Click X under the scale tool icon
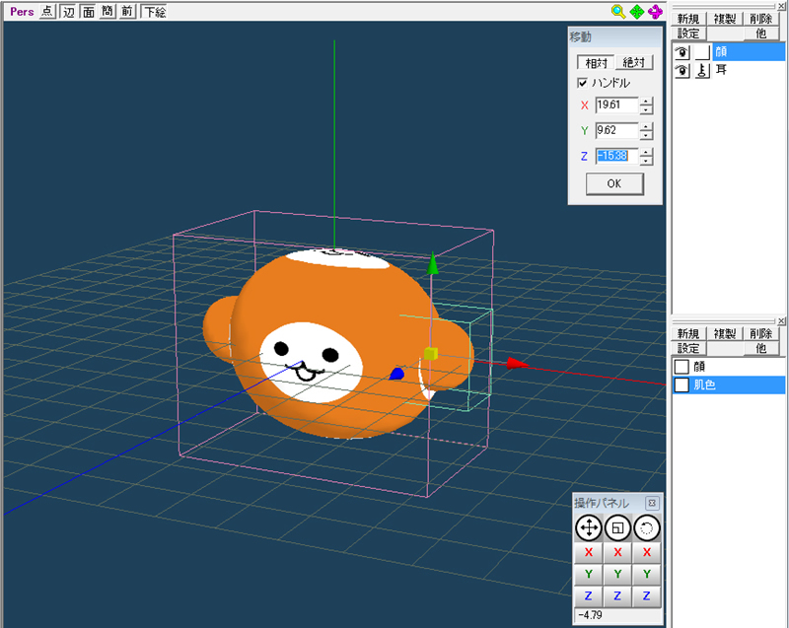Image resolution: width=789 pixels, height=628 pixels. tap(617, 552)
